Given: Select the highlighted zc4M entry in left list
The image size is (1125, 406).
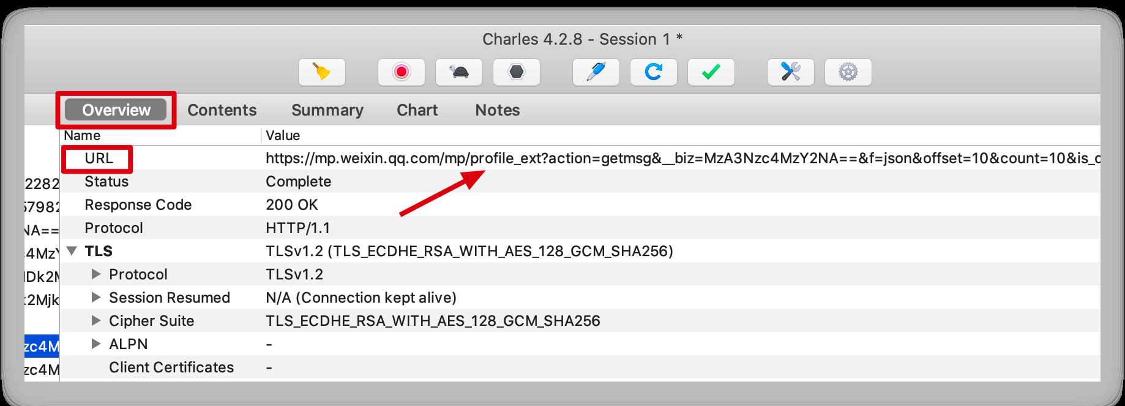Looking at the screenshot, I should pos(42,347).
